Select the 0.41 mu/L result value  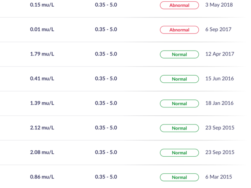tap(42, 79)
